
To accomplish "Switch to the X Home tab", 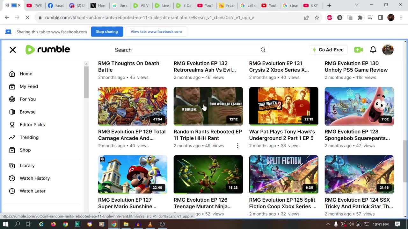I will [x=98, y=5].
